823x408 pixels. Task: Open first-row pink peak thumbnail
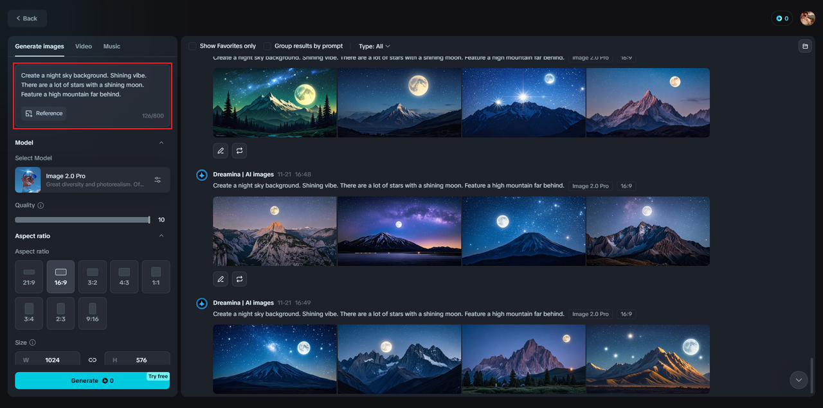point(648,103)
